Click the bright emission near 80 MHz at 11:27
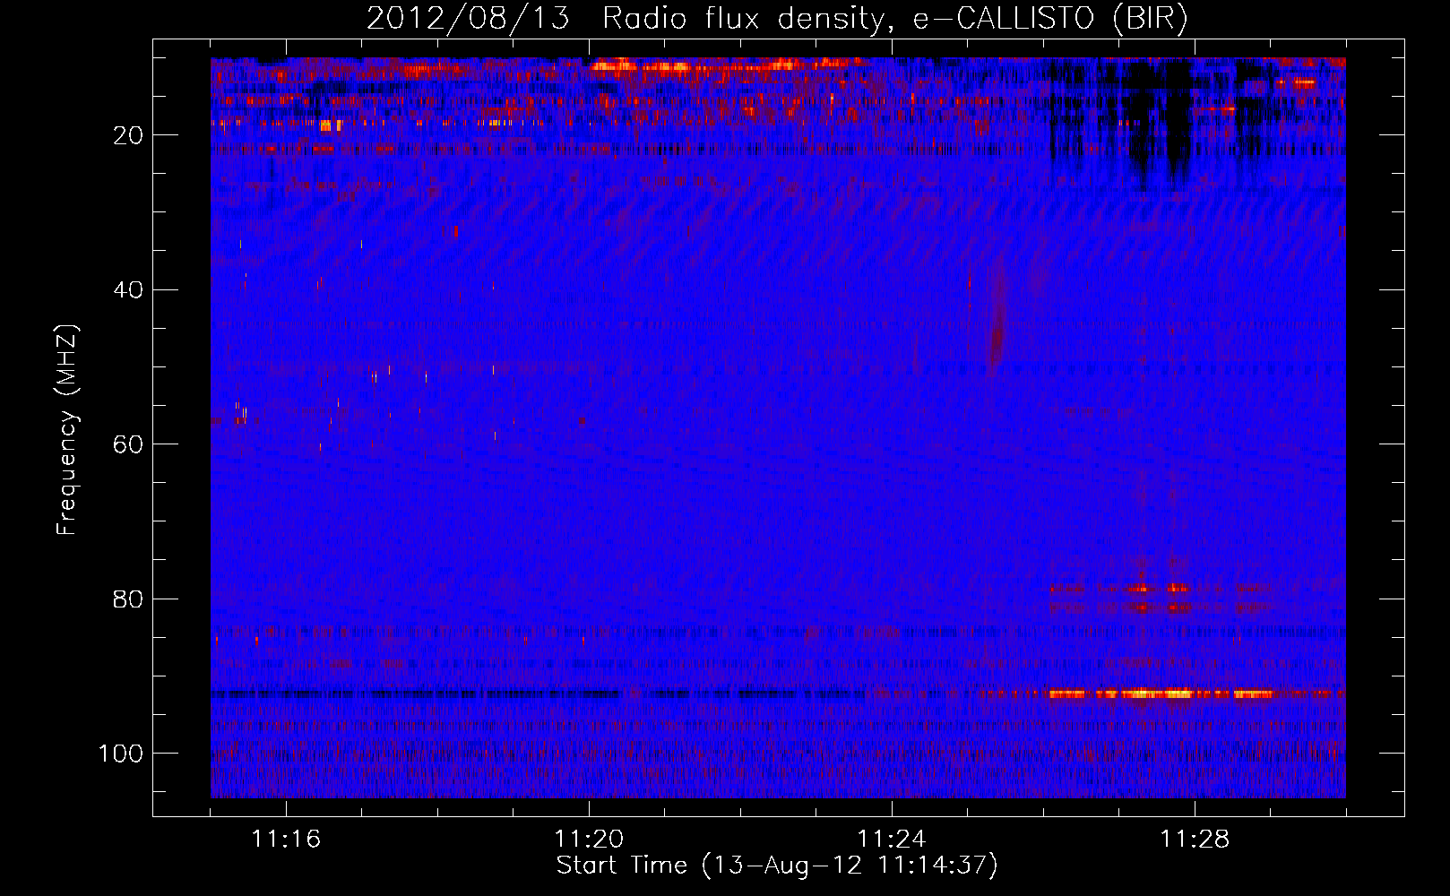This screenshot has width=1450, height=896. (1161, 598)
